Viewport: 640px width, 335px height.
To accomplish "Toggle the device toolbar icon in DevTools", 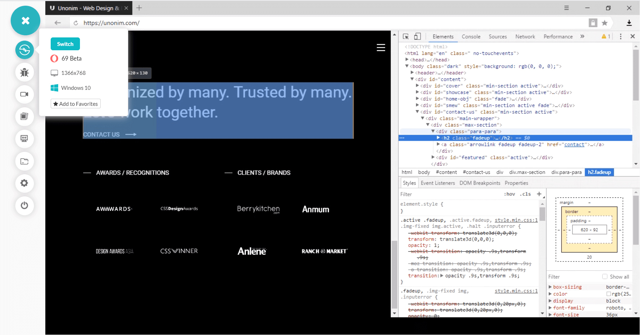I will (x=417, y=36).
